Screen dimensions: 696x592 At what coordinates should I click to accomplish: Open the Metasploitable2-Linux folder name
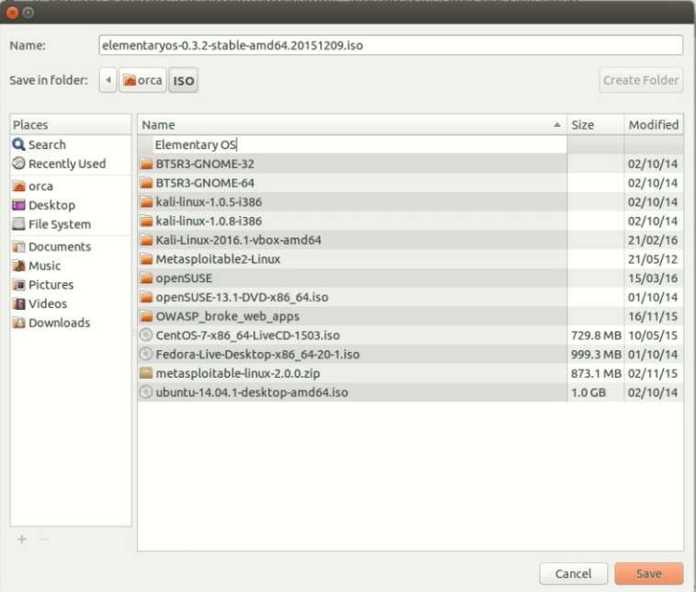coord(218,259)
